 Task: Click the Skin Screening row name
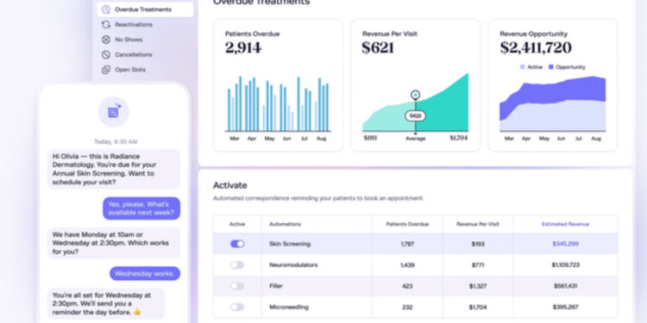pos(290,244)
